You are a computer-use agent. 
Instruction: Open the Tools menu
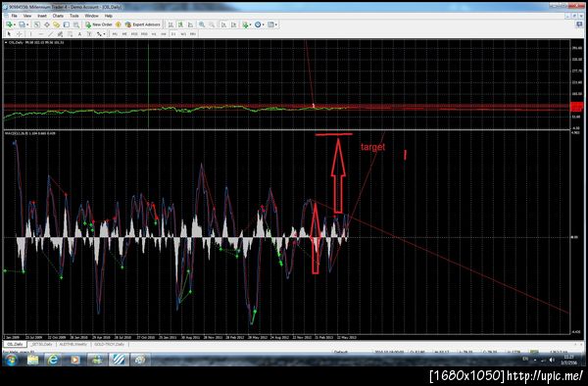point(74,16)
